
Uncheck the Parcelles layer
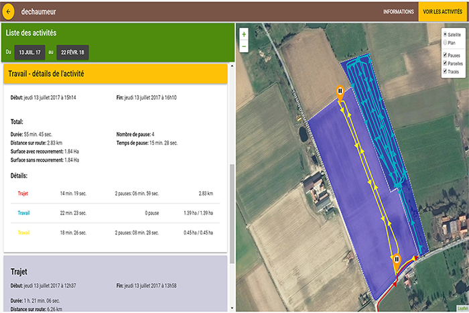445,64
